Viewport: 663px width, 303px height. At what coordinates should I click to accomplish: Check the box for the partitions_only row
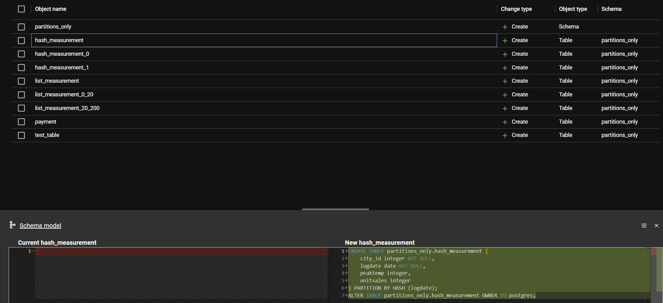pyautogui.click(x=21, y=27)
